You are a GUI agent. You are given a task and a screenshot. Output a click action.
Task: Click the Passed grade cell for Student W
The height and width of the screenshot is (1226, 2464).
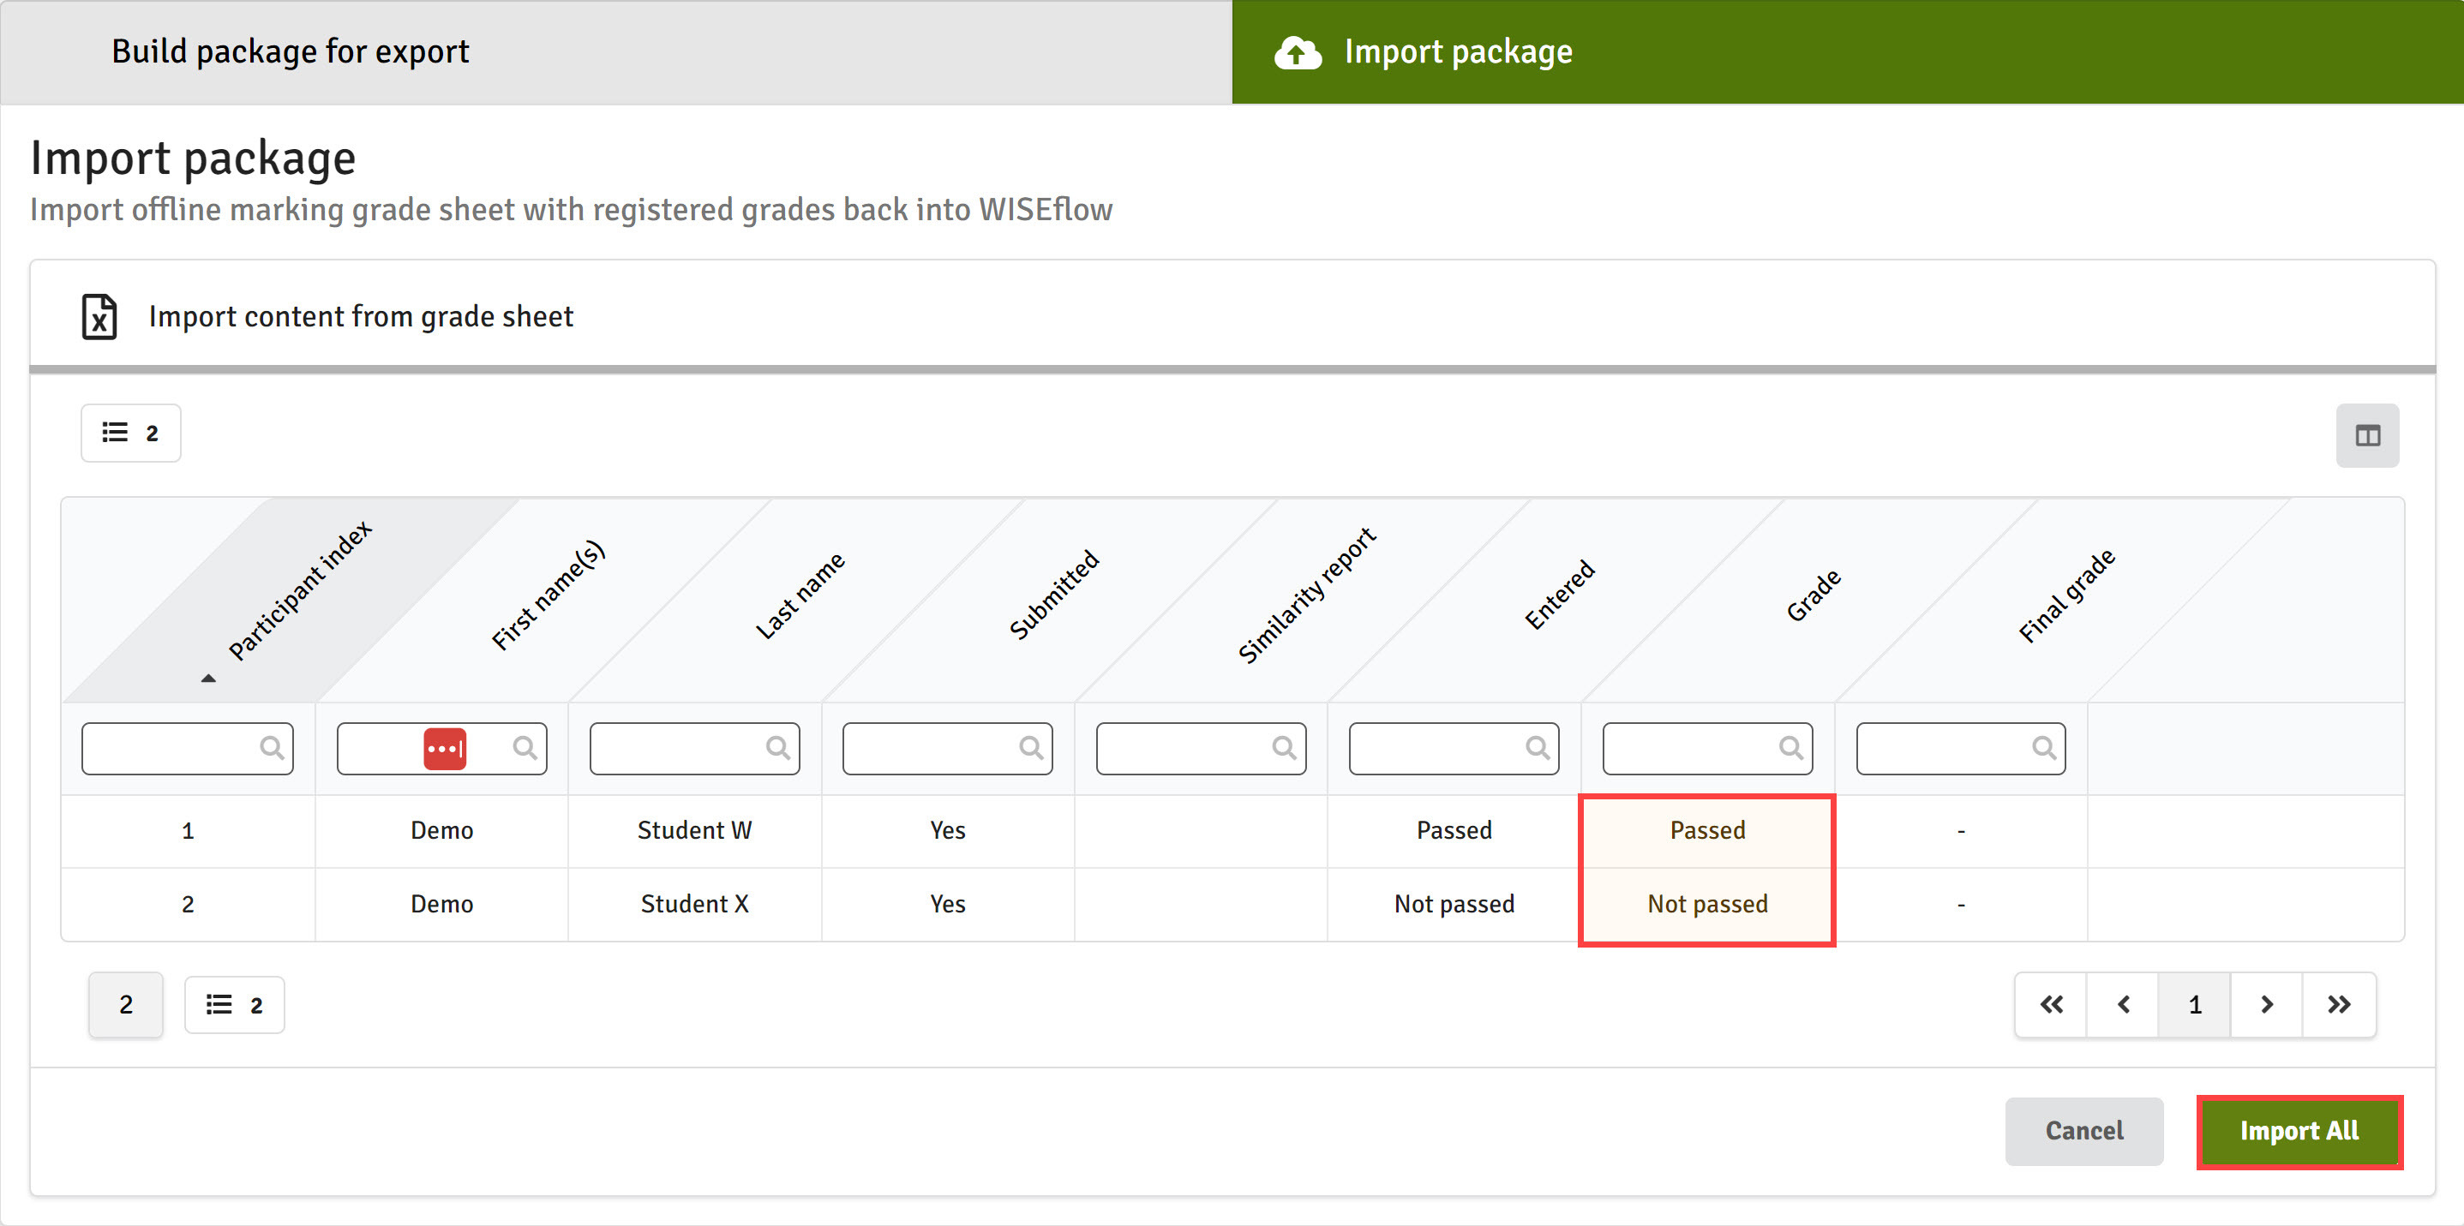[x=1707, y=830]
